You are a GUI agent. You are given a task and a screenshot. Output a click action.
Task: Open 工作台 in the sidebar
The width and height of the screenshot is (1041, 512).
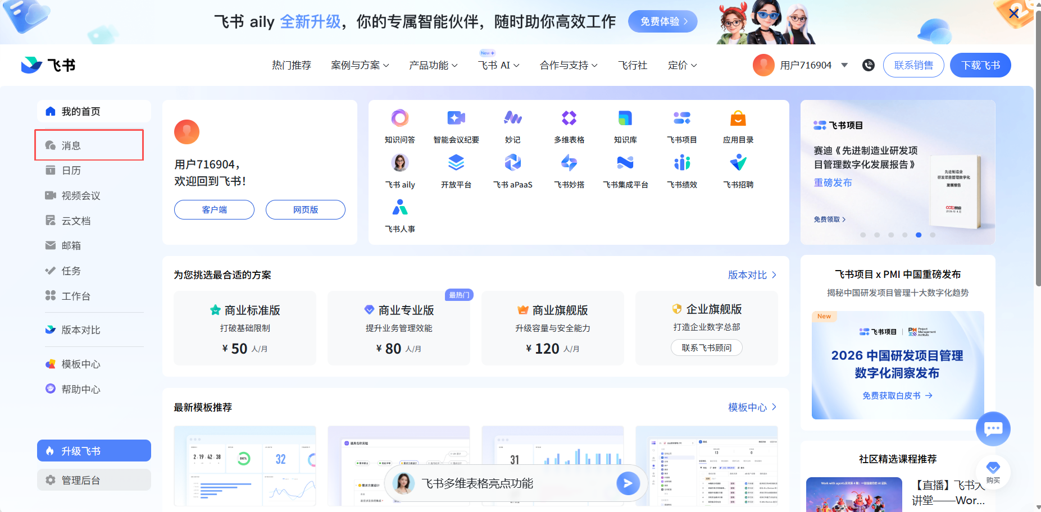pos(94,296)
